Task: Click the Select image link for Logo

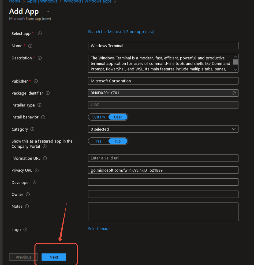Action: [99, 229]
